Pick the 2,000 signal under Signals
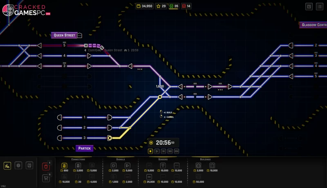The height and width of the screenshot is (188, 327). (114, 166)
